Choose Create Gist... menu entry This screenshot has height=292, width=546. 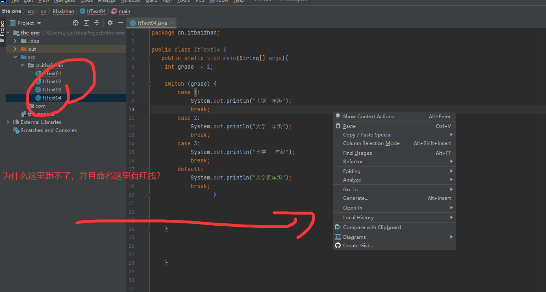pyautogui.click(x=394, y=246)
